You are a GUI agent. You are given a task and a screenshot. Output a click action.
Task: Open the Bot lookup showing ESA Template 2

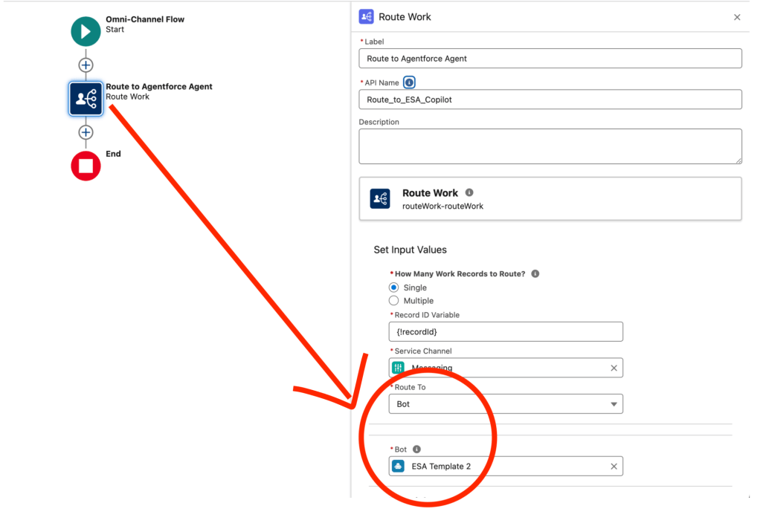tap(498, 467)
